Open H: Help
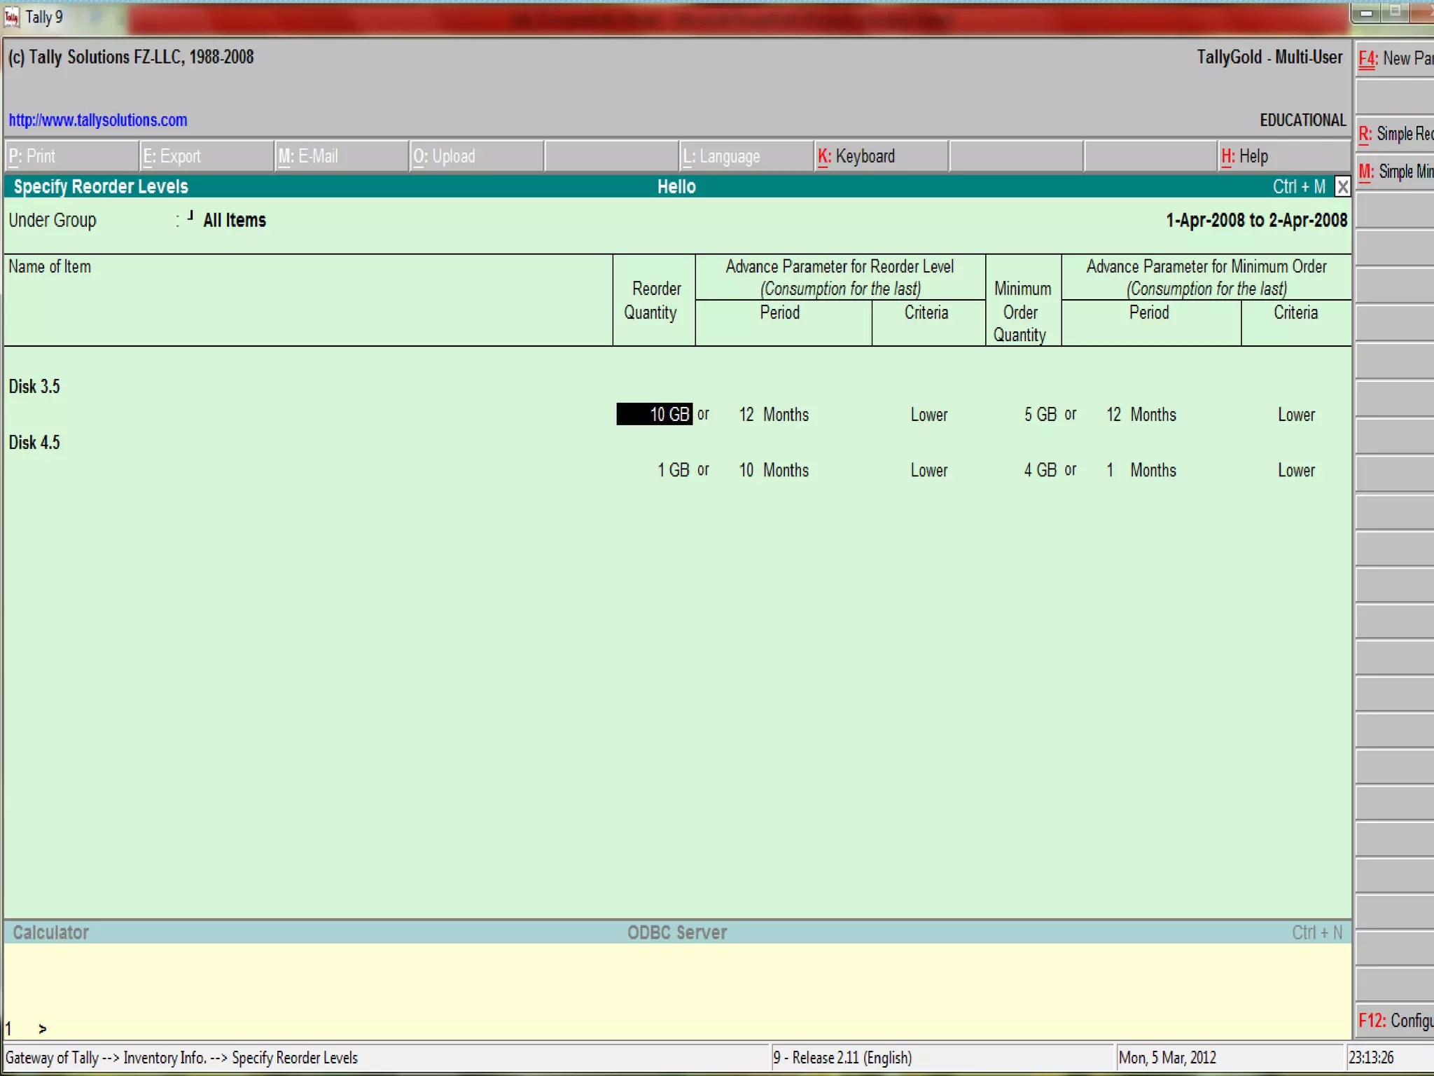Image resolution: width=1434 pixels, height=1076 pixels. tap(1286, 156)
